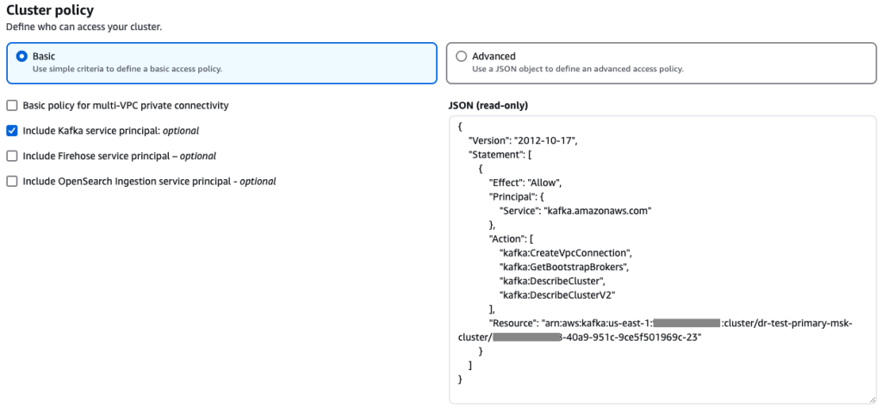Click the JSON box resize handle corner
882x408 pixels.
point(871,399)
